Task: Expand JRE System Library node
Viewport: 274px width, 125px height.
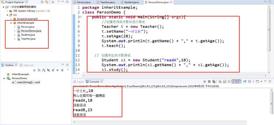Action: [7, 11]
